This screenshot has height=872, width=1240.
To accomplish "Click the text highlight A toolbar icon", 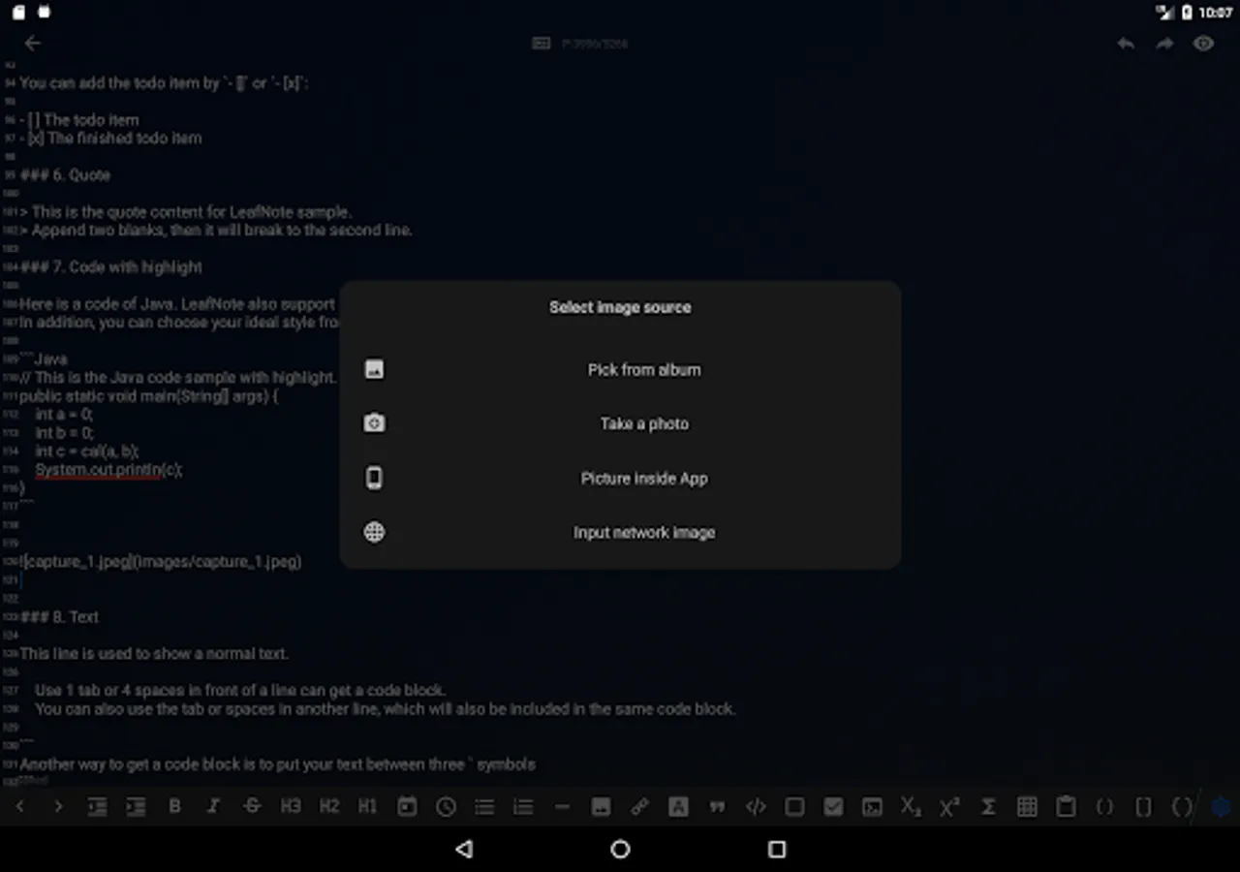I will (x=678, y=806).
